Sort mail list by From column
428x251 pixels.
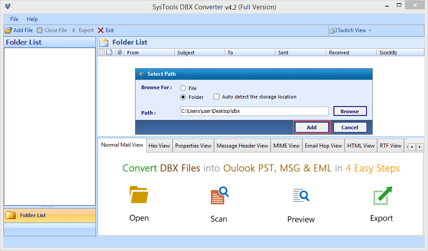[149, 52]
